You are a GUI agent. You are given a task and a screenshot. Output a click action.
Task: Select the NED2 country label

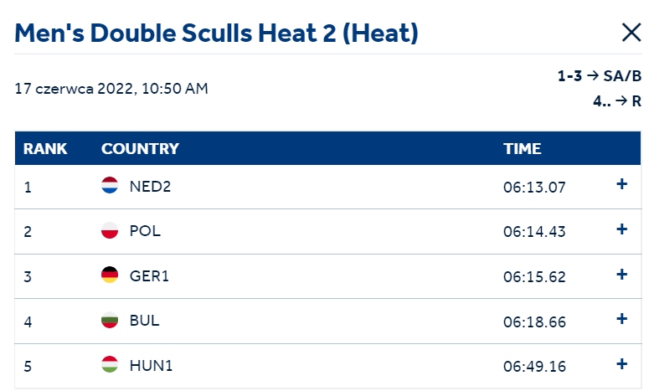(x=150, y=187)
